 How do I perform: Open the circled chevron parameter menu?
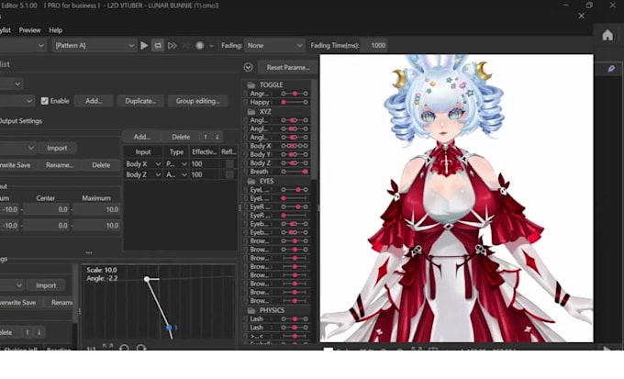point(249,67)
